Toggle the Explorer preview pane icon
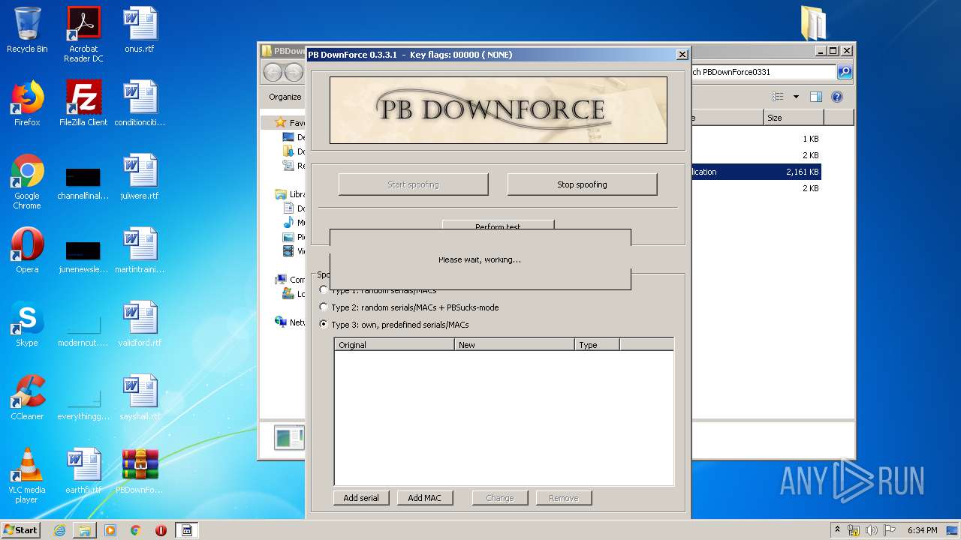Viewport: 961px width, 540px height. (x=816, y=97)
